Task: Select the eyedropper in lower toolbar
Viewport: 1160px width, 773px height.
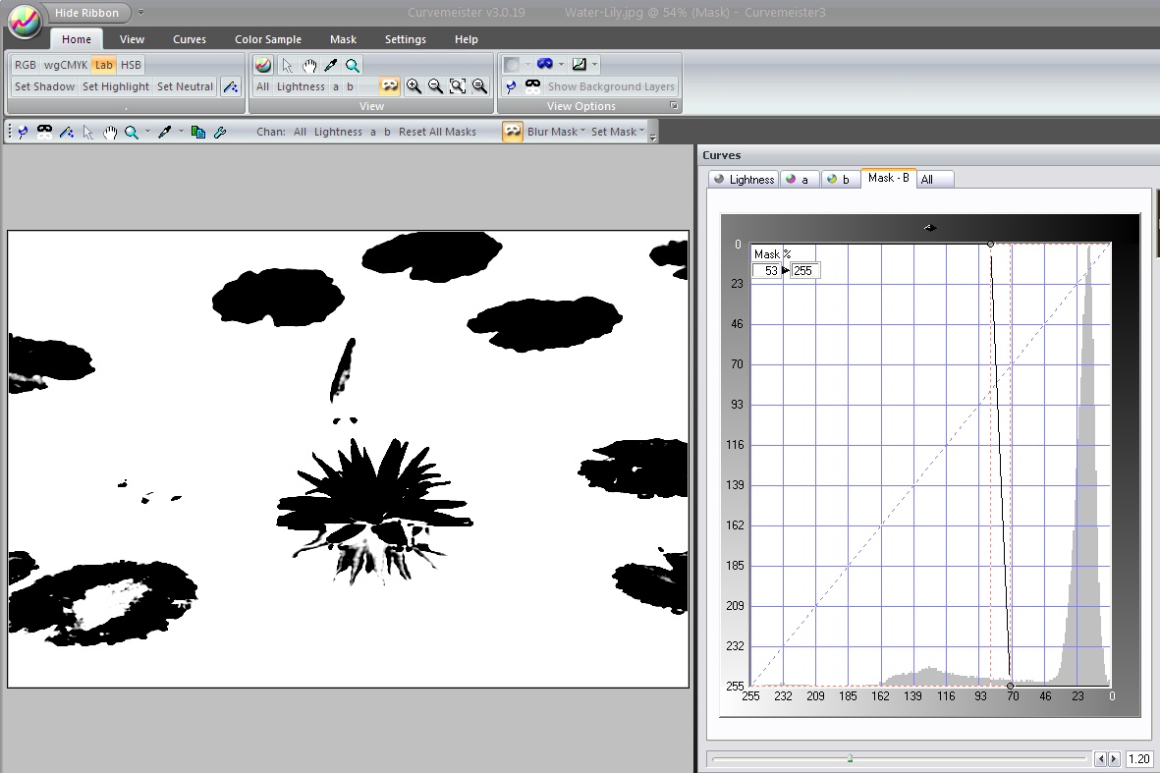Action: pyautogui.click(x=165, y=132)
